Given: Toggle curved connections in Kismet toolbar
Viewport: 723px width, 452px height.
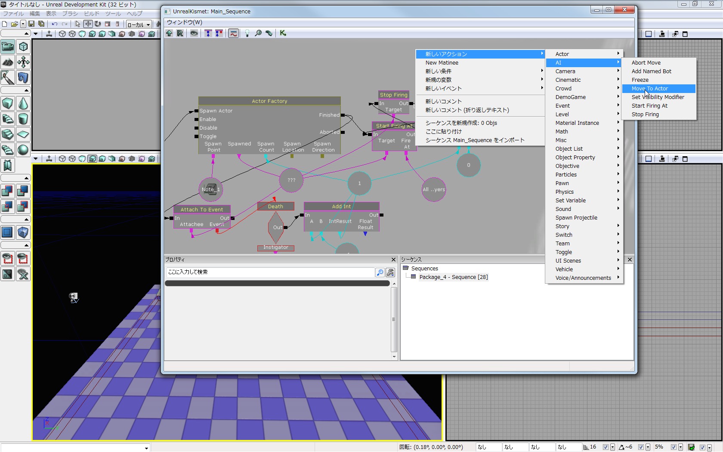Looking at the screenshot, I should tap(233, 33).
